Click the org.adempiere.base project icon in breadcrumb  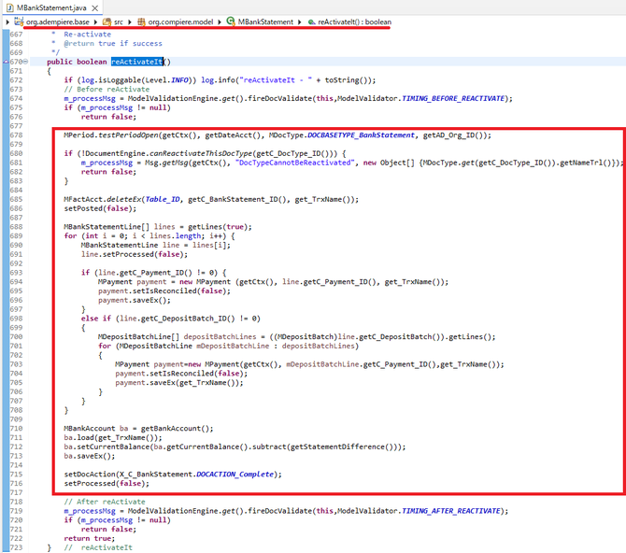coord(19,21)
